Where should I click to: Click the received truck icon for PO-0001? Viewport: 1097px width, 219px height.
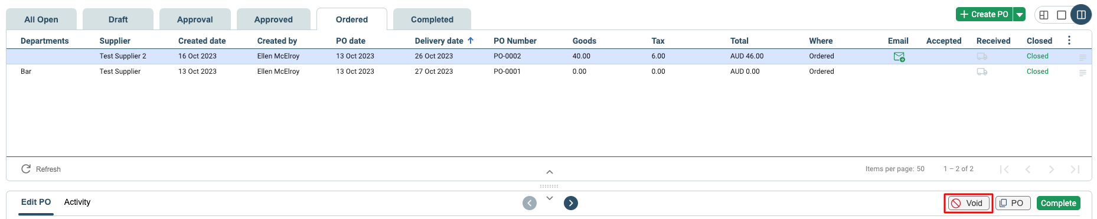[x=982, y=72]
